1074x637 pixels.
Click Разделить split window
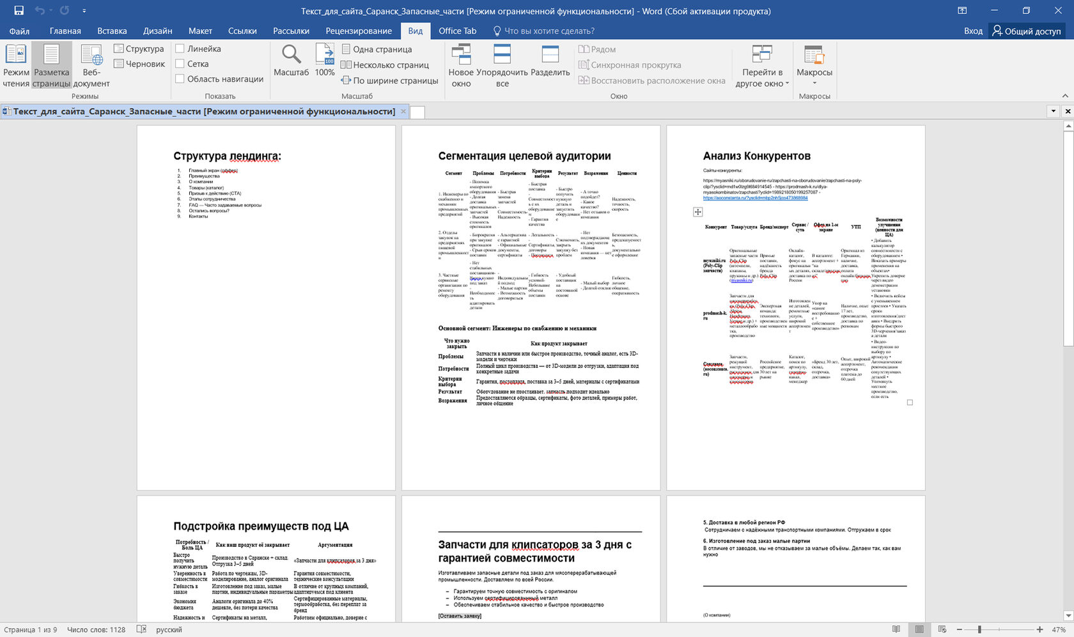click(550, 61)
